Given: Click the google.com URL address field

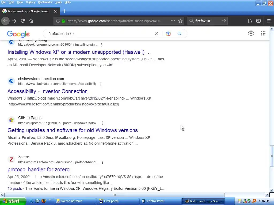Looking at the screenshot, I should pyautogui.click(x=113, y=21).
